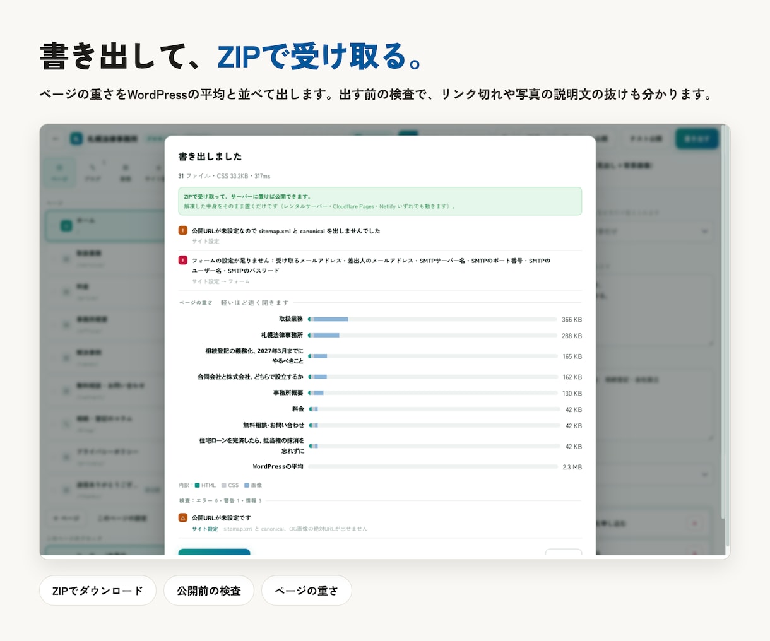Click the red error icon beside フォームの設定が足りません
This screenshot has width=770, height=641.
[183, 260]
